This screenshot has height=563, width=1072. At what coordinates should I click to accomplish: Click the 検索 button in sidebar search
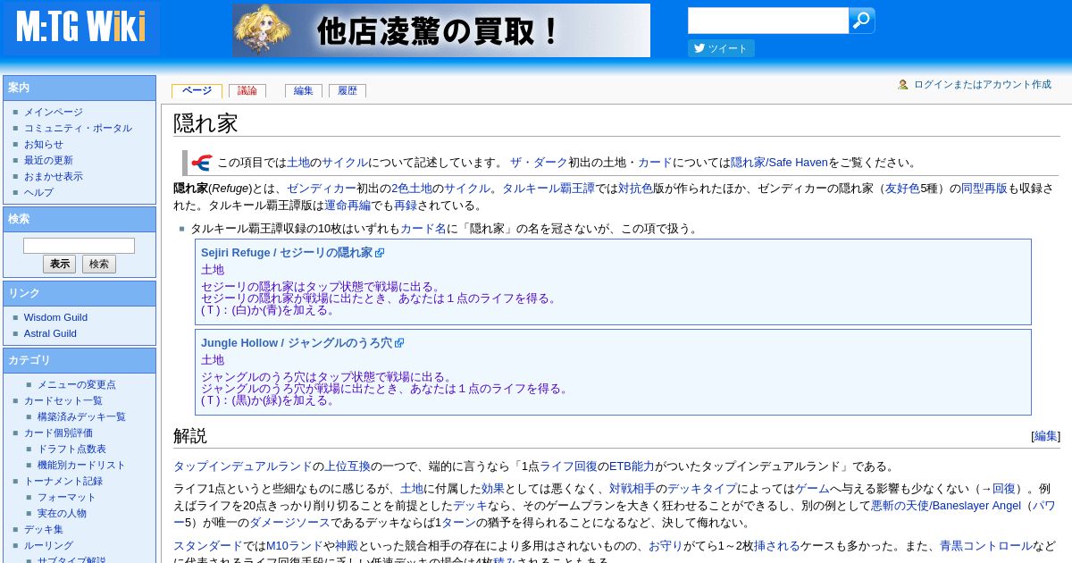(99, 265)
